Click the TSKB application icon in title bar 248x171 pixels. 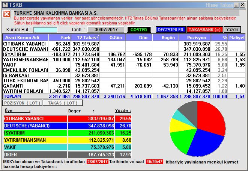click(x=4, y=5)
